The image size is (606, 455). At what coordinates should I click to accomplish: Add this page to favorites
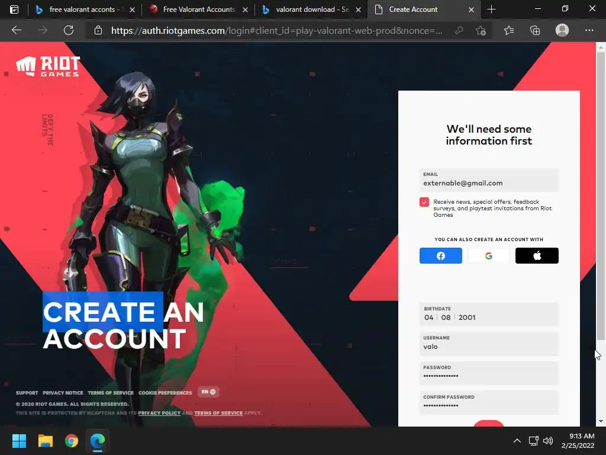pos(481,30)
